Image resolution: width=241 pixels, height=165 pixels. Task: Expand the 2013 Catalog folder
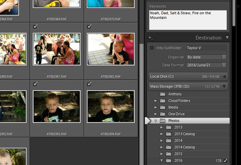[162, 134]
